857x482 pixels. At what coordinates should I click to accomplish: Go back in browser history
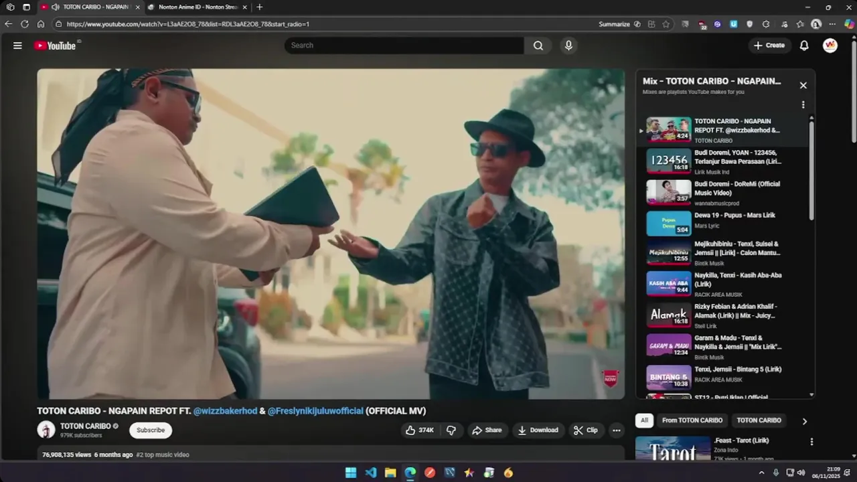tap(9, 24)
